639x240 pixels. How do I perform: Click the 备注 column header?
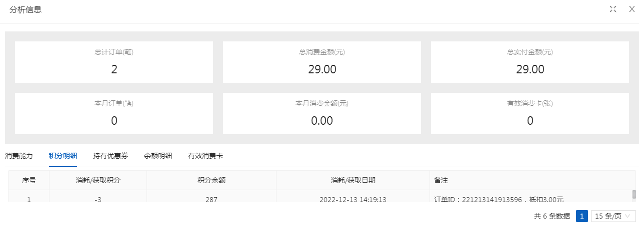click(441, 180)
